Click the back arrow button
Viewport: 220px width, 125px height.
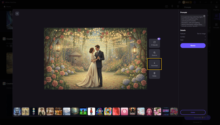coord(17,13)
